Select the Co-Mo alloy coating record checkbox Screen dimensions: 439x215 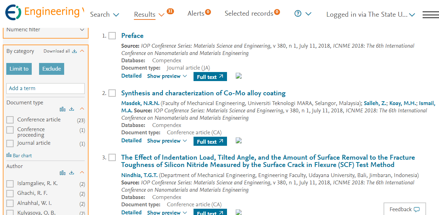coord(112,93)
